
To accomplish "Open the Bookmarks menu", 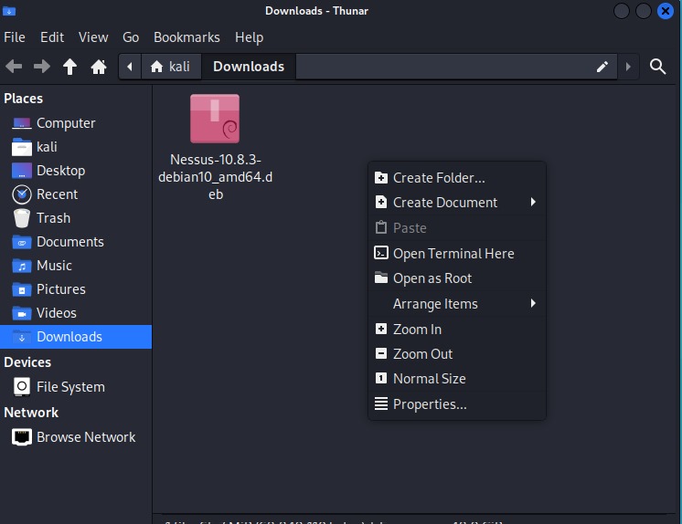I will point(186,37).
